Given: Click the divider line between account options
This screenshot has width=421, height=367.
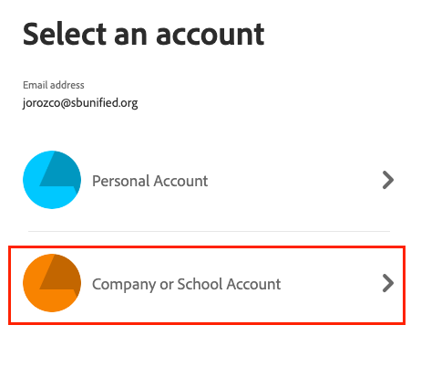Looking at the screenshot, I should pyautogui.click(x=209, y=231).
